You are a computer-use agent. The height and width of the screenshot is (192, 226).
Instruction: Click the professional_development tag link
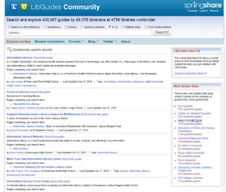(x=21, y=175)
